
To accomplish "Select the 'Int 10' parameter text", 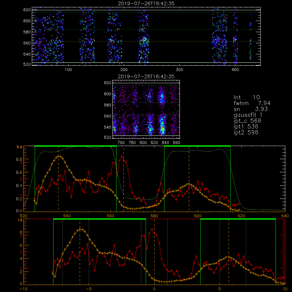I will [x=246, y=97].
